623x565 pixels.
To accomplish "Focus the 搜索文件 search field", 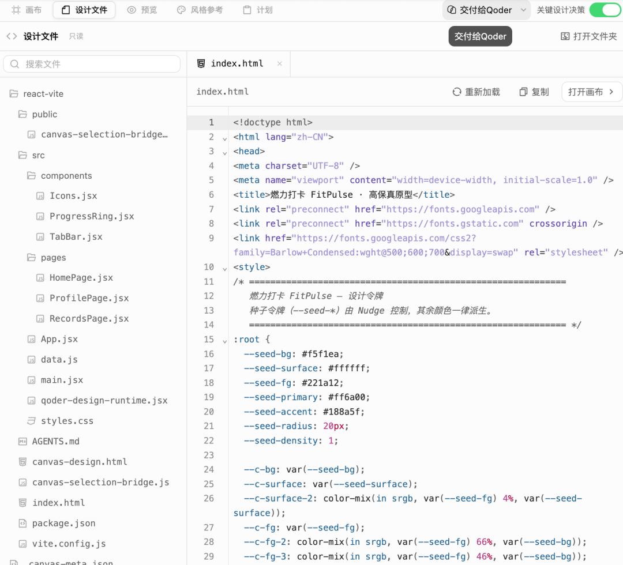I will click(x=92, y=64).
